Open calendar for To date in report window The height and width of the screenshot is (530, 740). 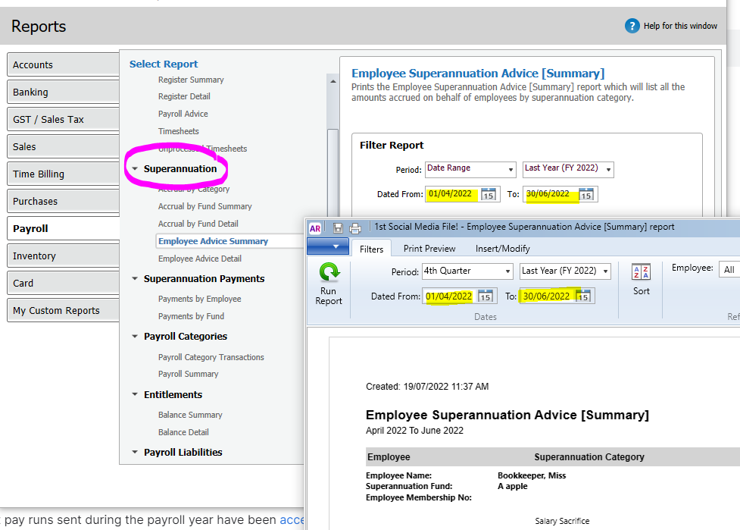(x=582, y=296)
